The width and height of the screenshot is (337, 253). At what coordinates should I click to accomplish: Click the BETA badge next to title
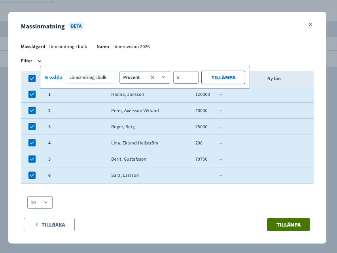click(x=76, y=26)
